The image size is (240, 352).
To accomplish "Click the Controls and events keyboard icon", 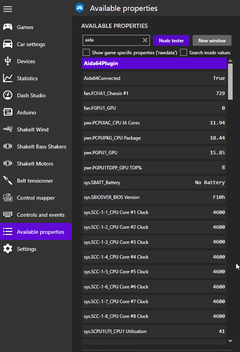I will coord(8,214).
